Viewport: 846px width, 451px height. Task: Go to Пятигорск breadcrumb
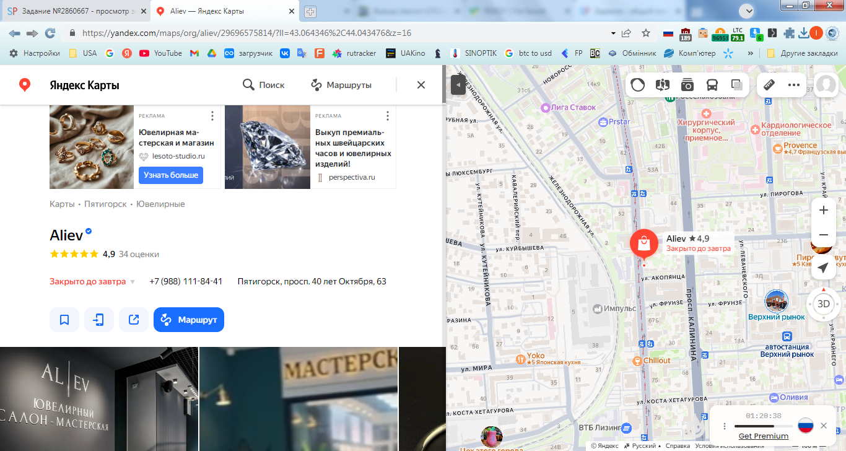[x=105, y=204]
